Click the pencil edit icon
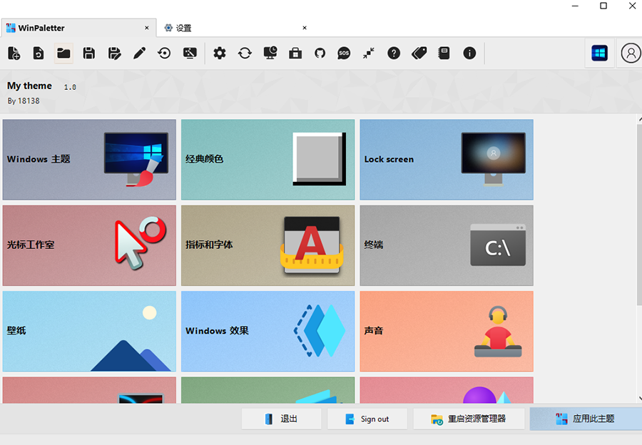Image resolution: width=642 pixels, height=445 pixels. click(139, 53)
